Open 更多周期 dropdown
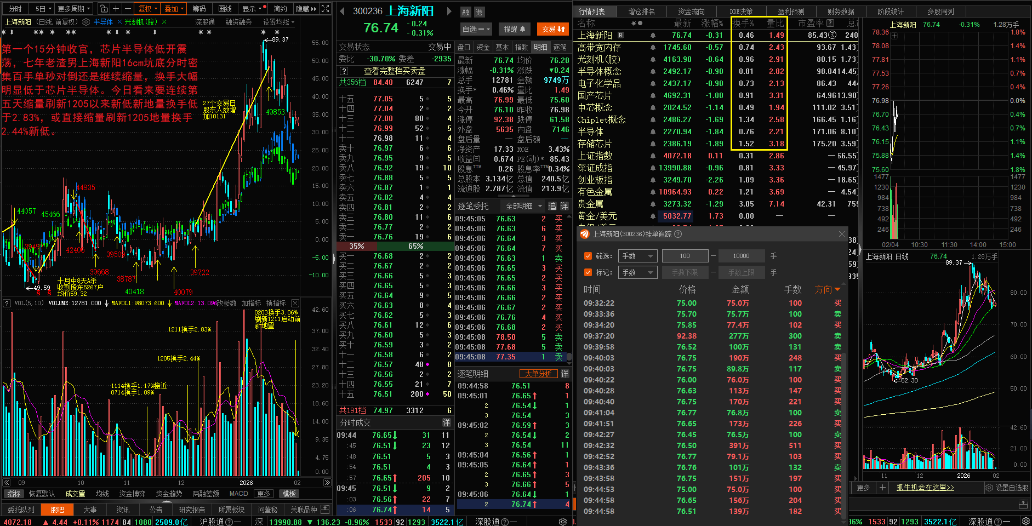 [74, 9]
